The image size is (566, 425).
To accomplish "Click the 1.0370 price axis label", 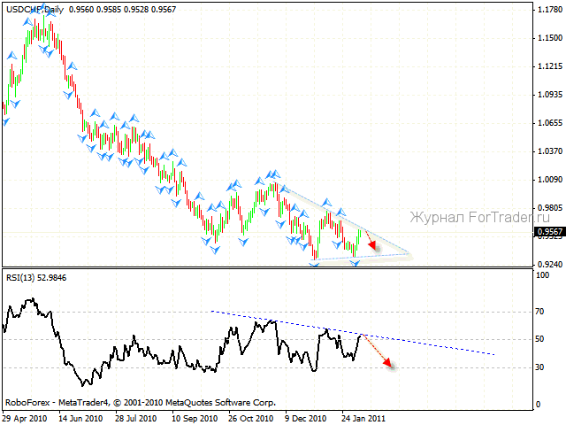I will pyautogui.click(x=548, y=151).
